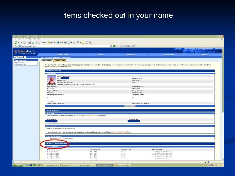Image resolution: width=235 pixels, height=176 pixels.
Task: Open the Resources navigation tab
Action: tap(131, 54)
